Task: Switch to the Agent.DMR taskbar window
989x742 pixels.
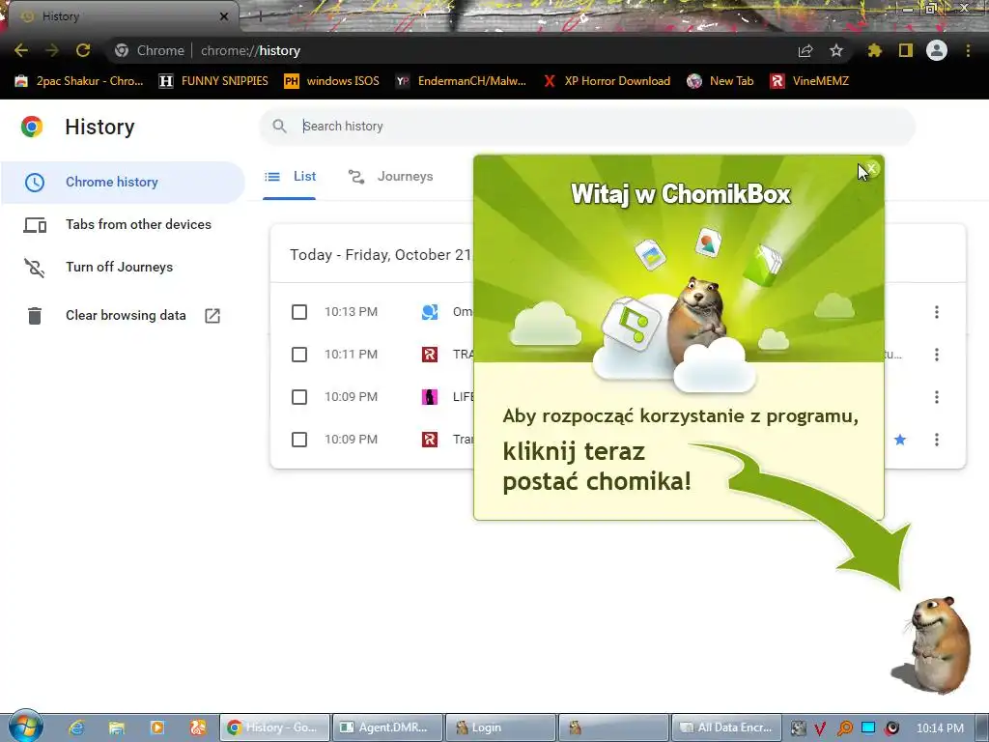Action: coord(386,728)
